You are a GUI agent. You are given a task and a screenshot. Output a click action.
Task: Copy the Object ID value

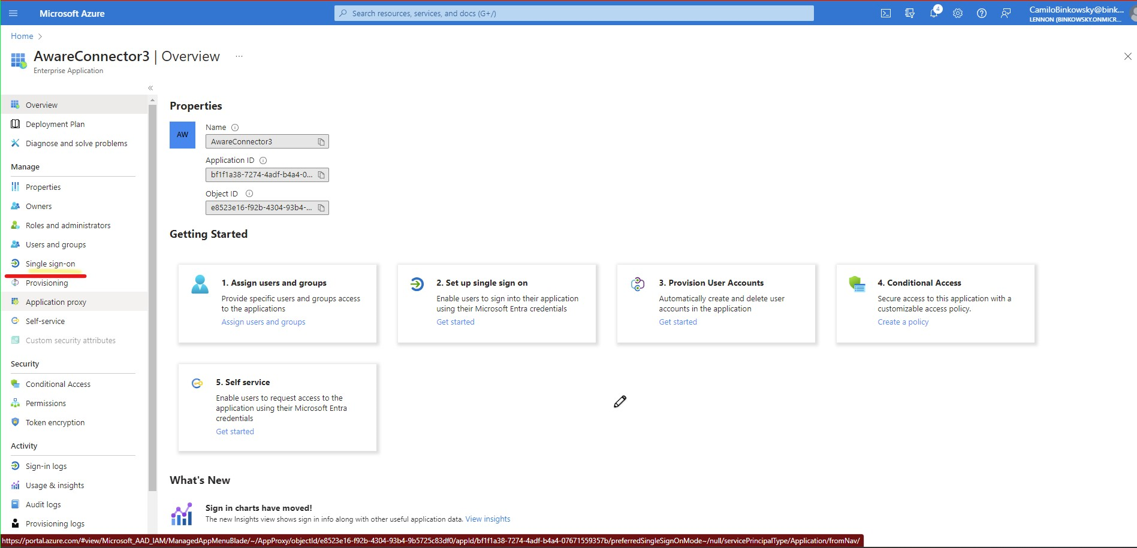pyautogui.click(x=321, y=207)
